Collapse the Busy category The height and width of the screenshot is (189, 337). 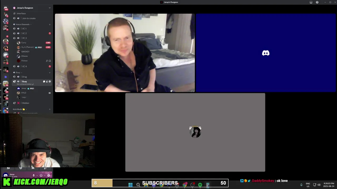click(x=18, y=72)
